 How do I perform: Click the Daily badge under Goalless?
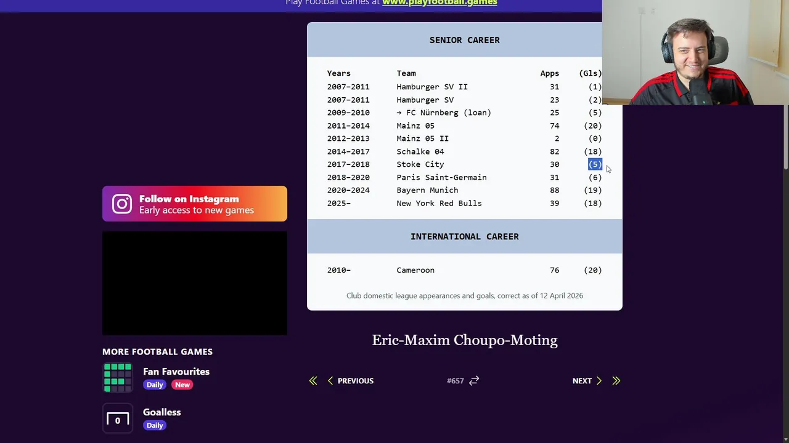(x=155, y=425)
